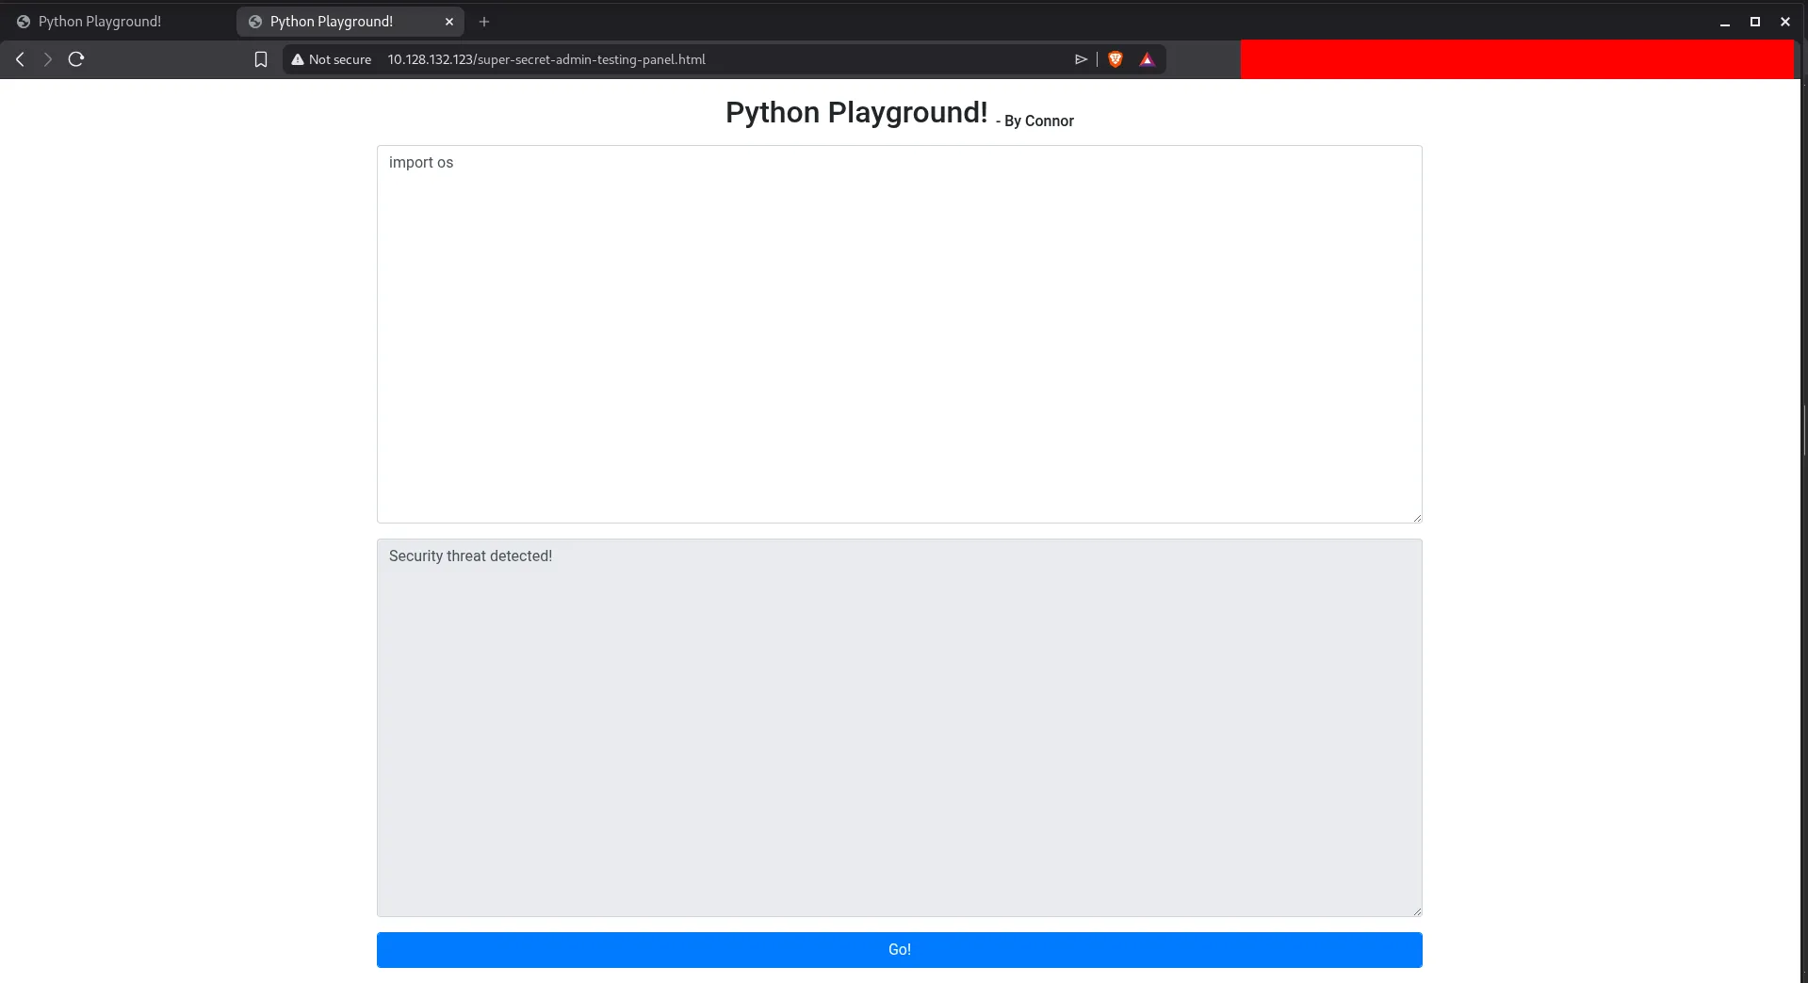Click the send icon in the address bar

click(1081, 59)
